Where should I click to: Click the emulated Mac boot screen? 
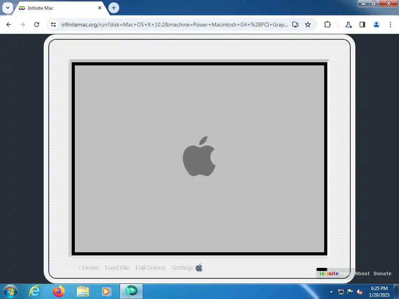199,159
